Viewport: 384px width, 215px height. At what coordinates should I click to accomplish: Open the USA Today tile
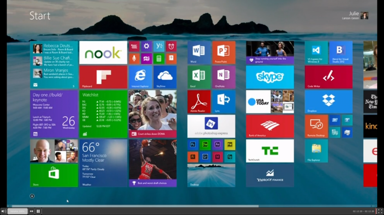(270, 102)
